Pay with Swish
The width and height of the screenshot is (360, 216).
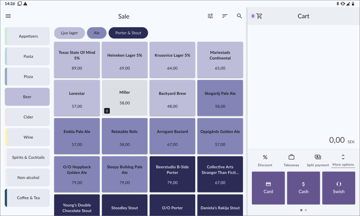[339, 188]
